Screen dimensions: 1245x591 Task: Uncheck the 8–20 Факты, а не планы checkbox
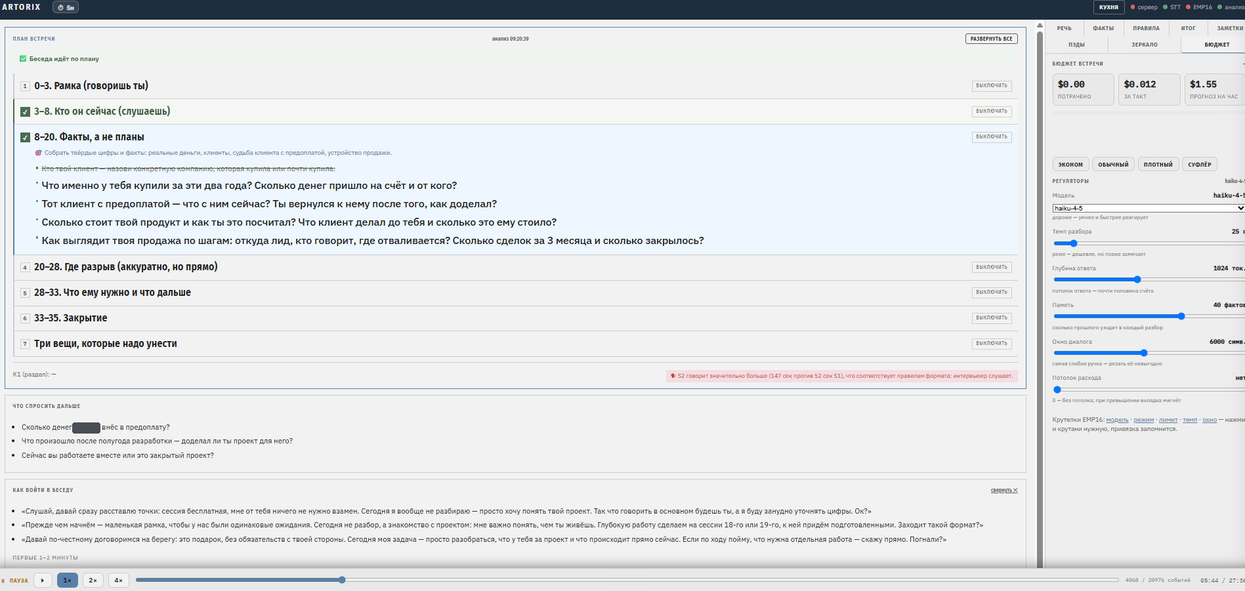[x=25, y=137]
